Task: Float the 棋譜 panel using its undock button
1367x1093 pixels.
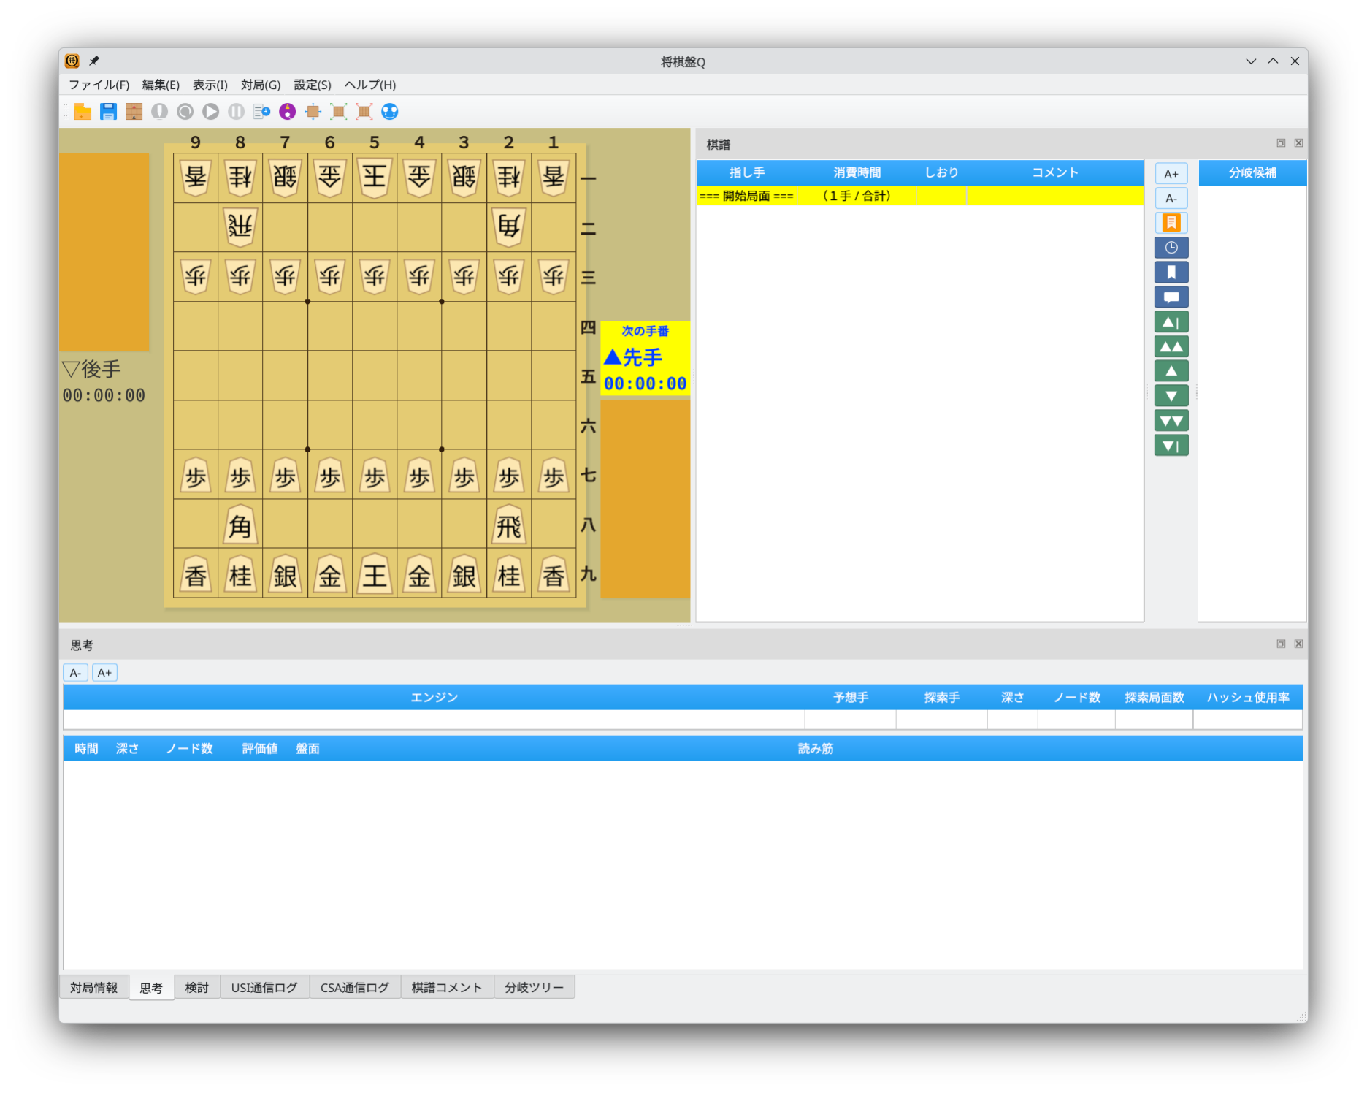Action: coord(1280,143)
